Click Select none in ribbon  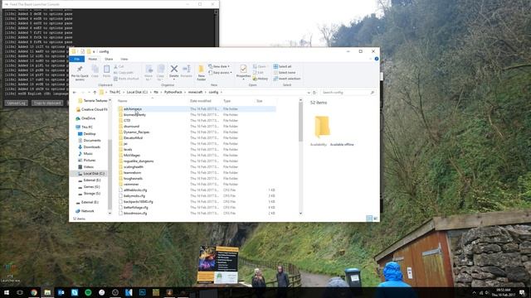(285, 73)
